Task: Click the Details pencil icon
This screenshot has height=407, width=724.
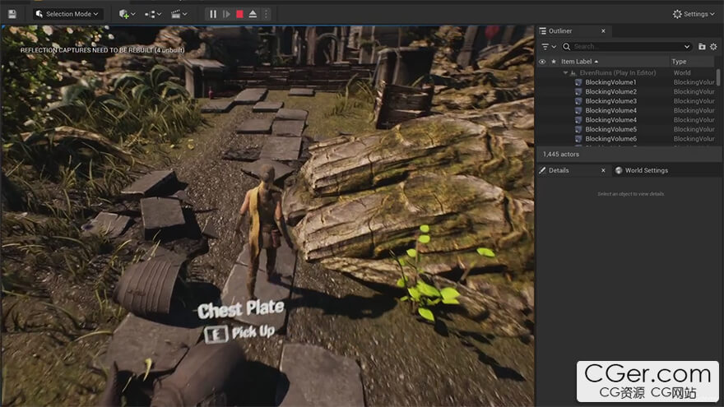Action: pyautogui.click(x=542, y=170)
